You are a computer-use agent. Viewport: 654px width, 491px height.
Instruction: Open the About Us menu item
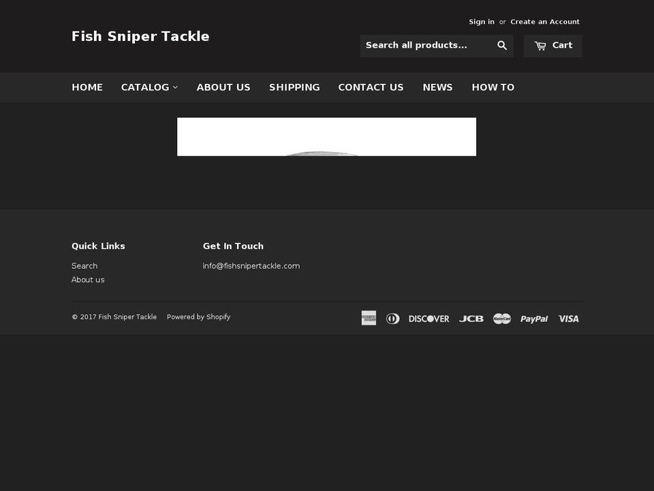[223, 87]
